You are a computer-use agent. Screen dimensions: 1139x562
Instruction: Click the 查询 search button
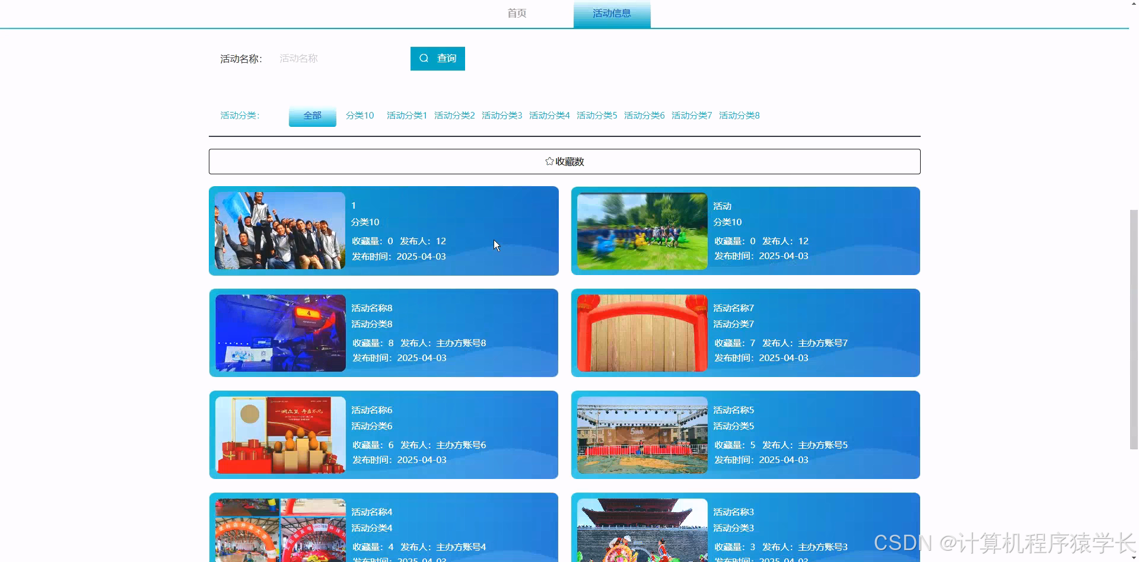click(437, 58)
